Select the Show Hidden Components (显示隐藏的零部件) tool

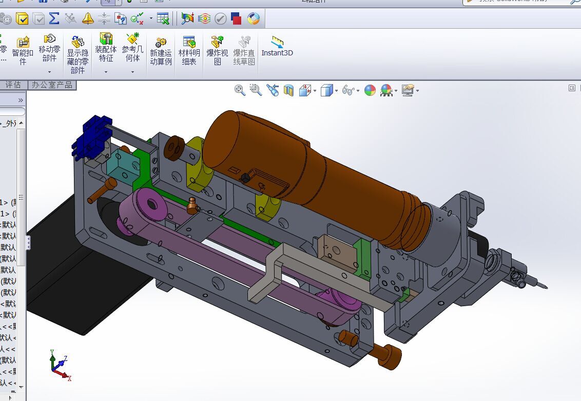pos(78,55)
